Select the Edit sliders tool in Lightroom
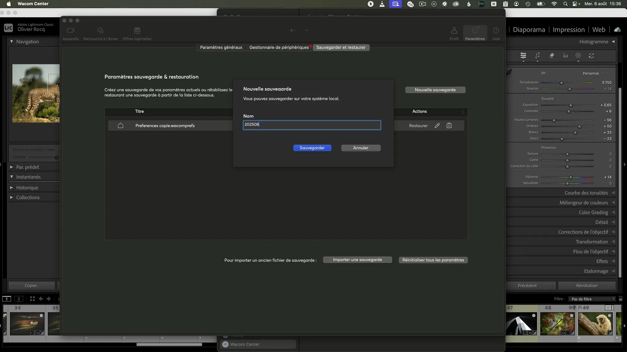The image size is (627, 352). coord(523,56)
